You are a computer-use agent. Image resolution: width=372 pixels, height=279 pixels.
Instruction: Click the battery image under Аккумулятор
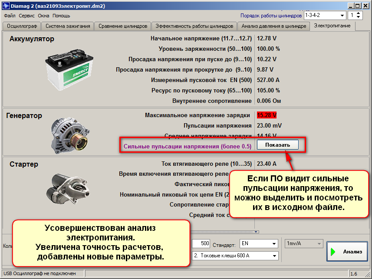pos(69,70)
